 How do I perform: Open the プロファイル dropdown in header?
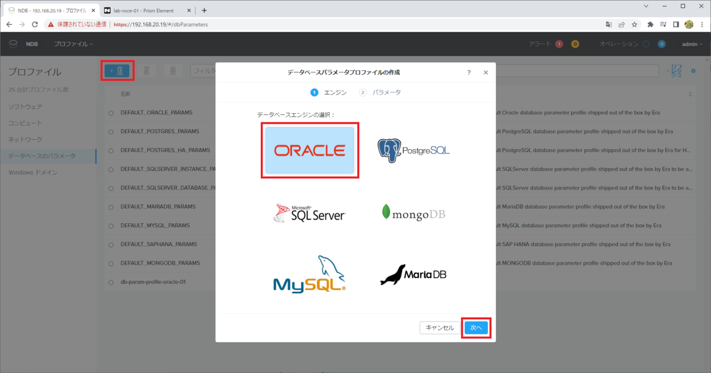pos(73,44)
